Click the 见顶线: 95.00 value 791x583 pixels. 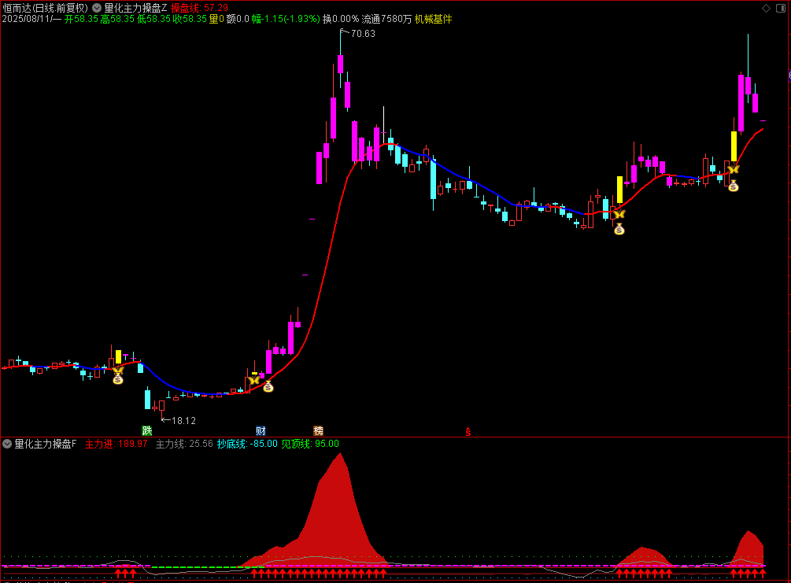click(310, 444)
